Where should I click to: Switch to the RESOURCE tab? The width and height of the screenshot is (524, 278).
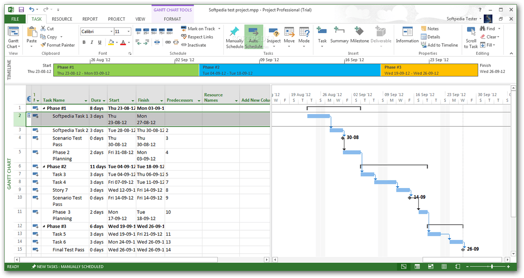pyautogui.click(x=62, y=19)
